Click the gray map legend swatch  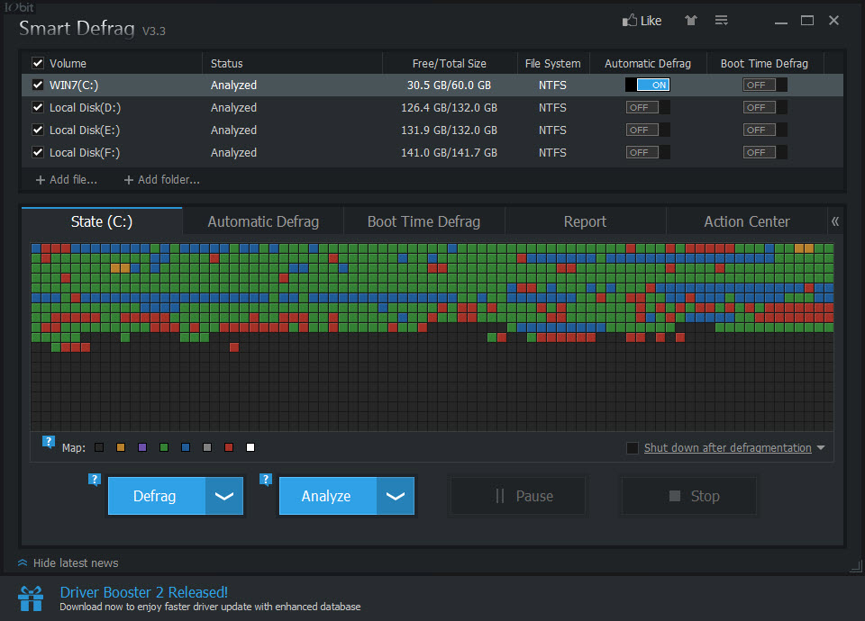point(207,447)
